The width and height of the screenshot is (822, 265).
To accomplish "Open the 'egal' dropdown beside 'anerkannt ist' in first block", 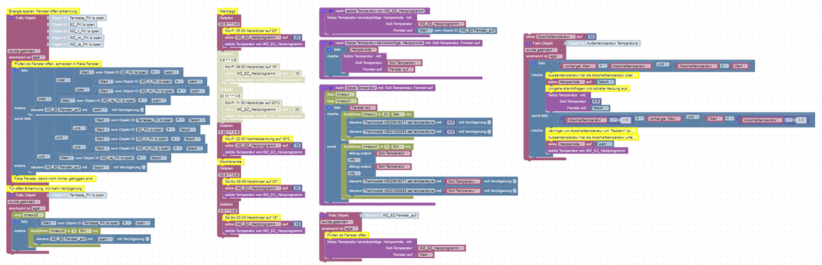I will [x=38, y=58].
